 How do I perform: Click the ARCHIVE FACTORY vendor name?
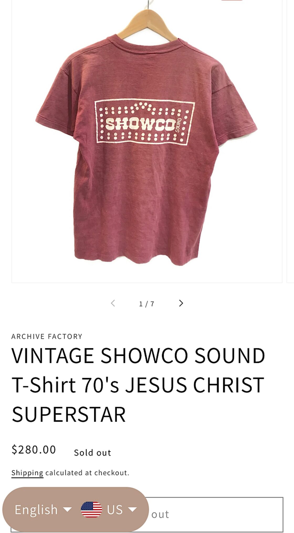pos(47,337)
